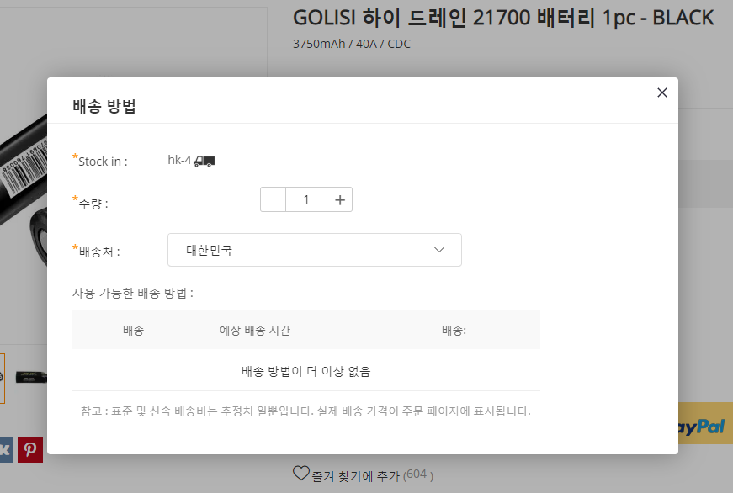Viewport: 733px width, 493px height.
Task: Close the 배송 방법 dialog
Action: tap(662, 93)
